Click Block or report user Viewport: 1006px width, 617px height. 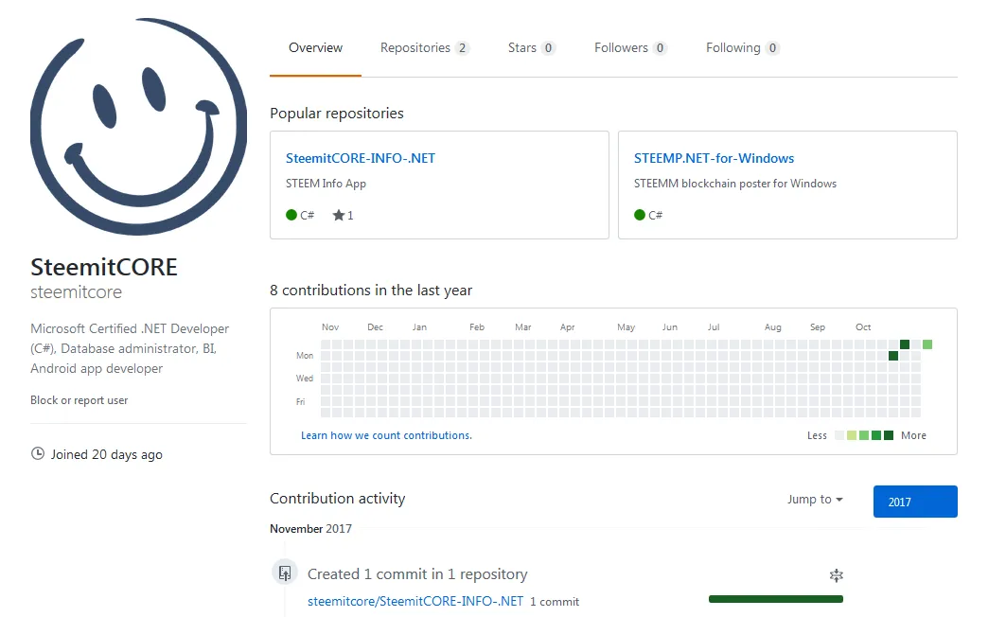(79, 400)
